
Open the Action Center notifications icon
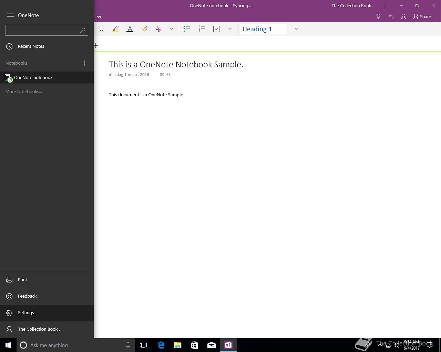tap(430, 345)
